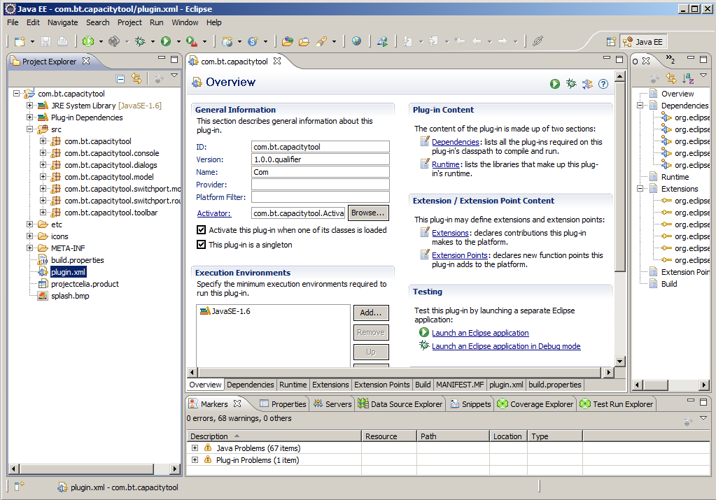
Task: Toggle 'This plug-in is a singleton' checkbox
Action: click(201, 245)
